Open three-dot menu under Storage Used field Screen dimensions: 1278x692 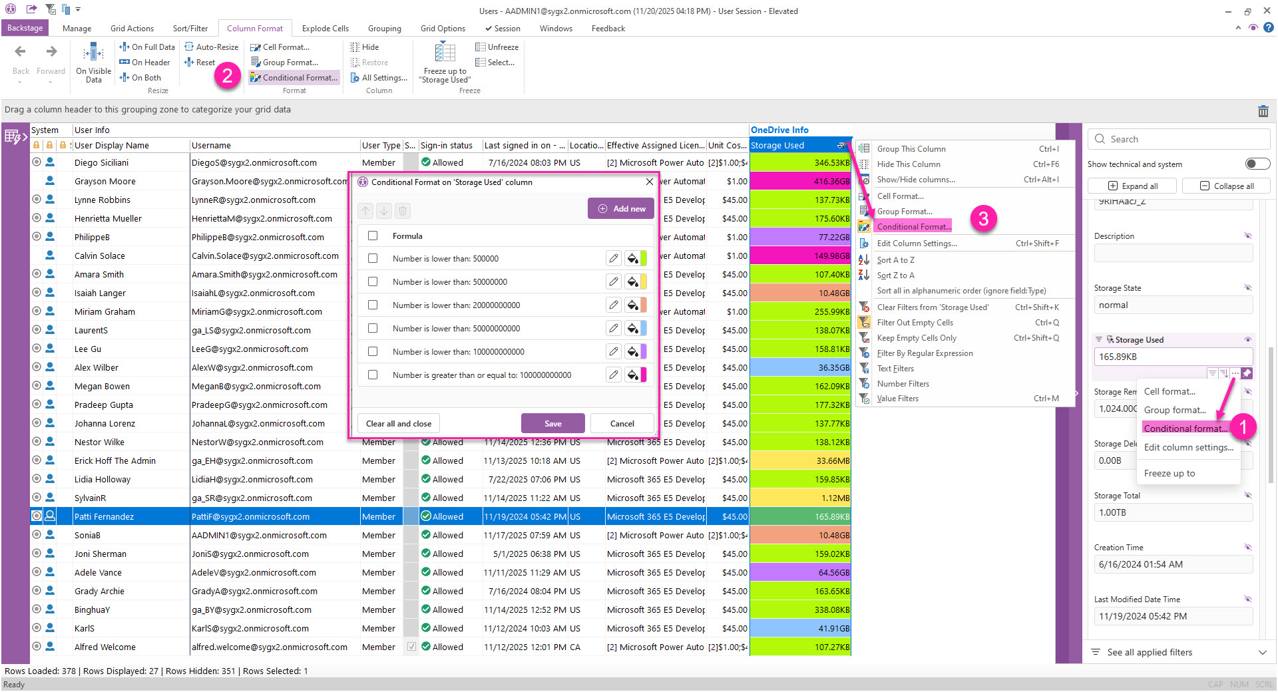click(1235, 373)
